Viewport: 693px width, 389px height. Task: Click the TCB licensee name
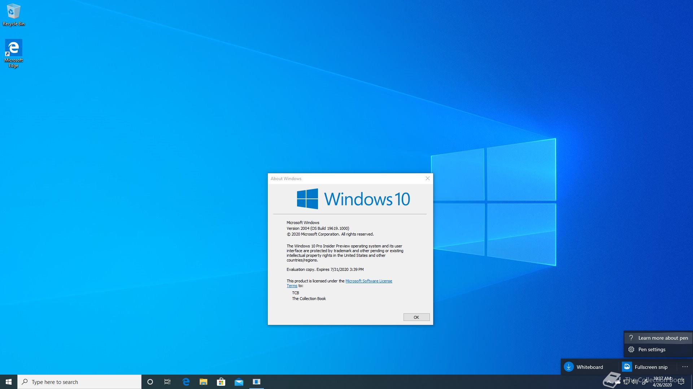click(296, 293)
